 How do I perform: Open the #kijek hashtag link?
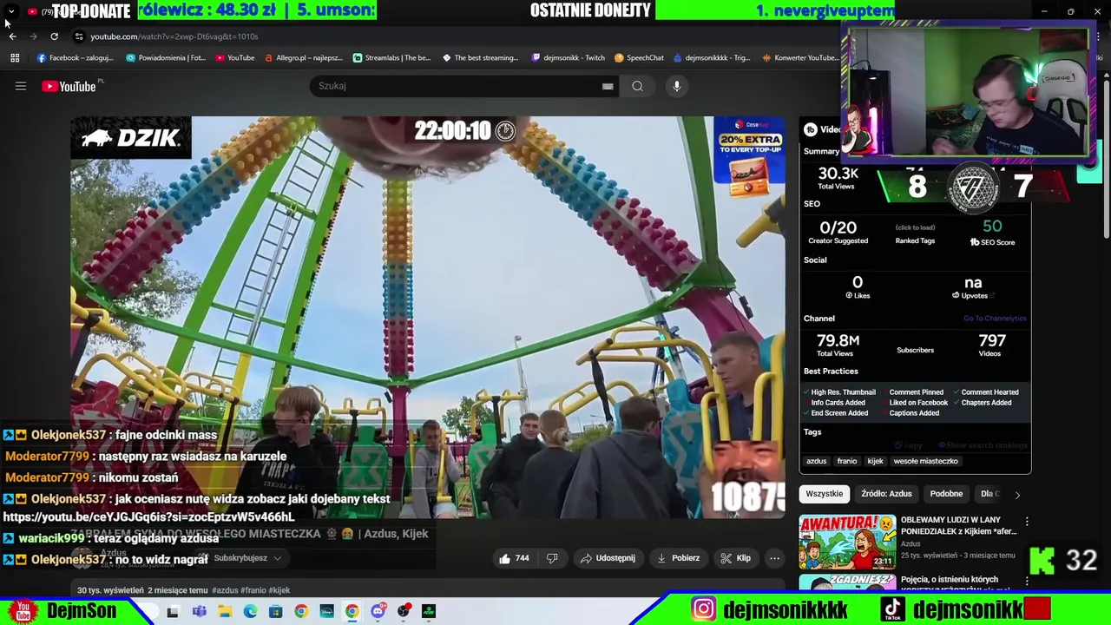279,590
